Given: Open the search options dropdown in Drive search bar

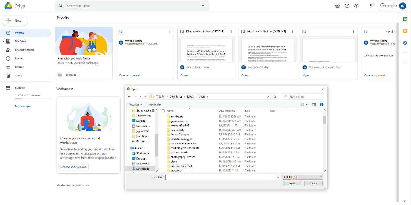Looking at the screenshot, I should tap(203, 5).
